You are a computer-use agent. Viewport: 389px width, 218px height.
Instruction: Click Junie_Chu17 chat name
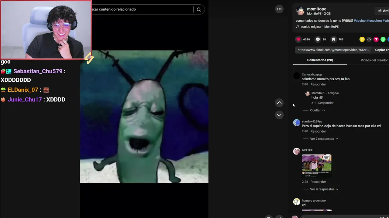(x=25, y=100)
